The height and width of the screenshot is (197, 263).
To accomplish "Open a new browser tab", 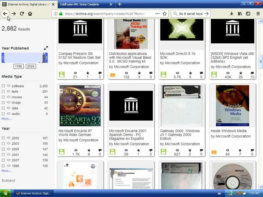I will pyautogui.click(x=120, y=4).
